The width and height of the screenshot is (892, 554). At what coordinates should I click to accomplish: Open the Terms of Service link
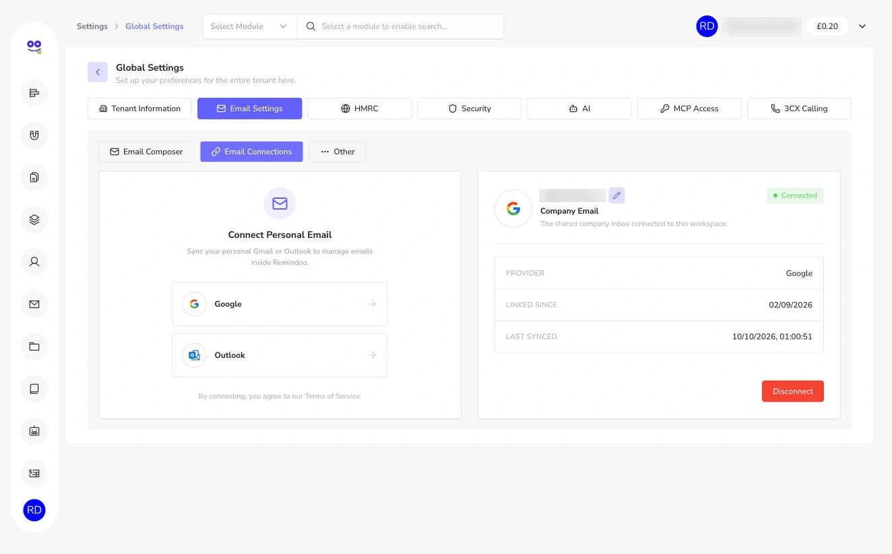pos(333,396)
